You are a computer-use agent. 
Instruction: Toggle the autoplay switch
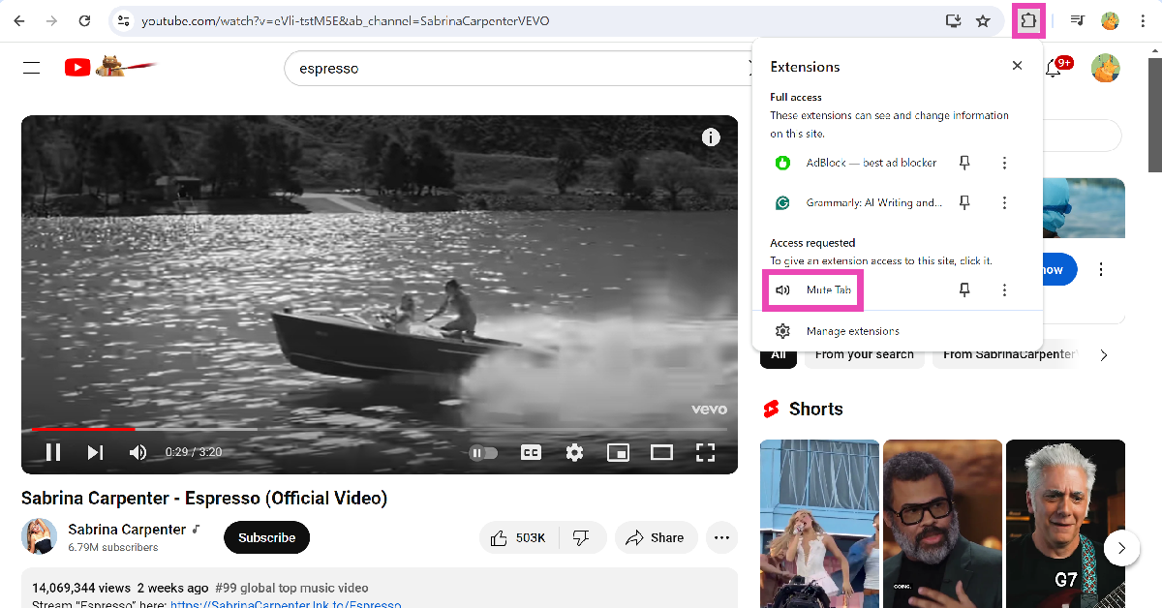(x=483, y=452)
